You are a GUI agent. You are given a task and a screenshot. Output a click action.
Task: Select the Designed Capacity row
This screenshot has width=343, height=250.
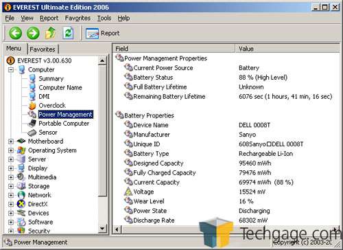click(226, 163)
